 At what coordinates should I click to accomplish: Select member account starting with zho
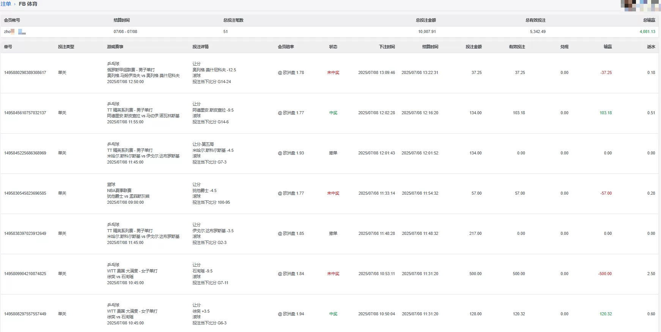coord(15,31)
